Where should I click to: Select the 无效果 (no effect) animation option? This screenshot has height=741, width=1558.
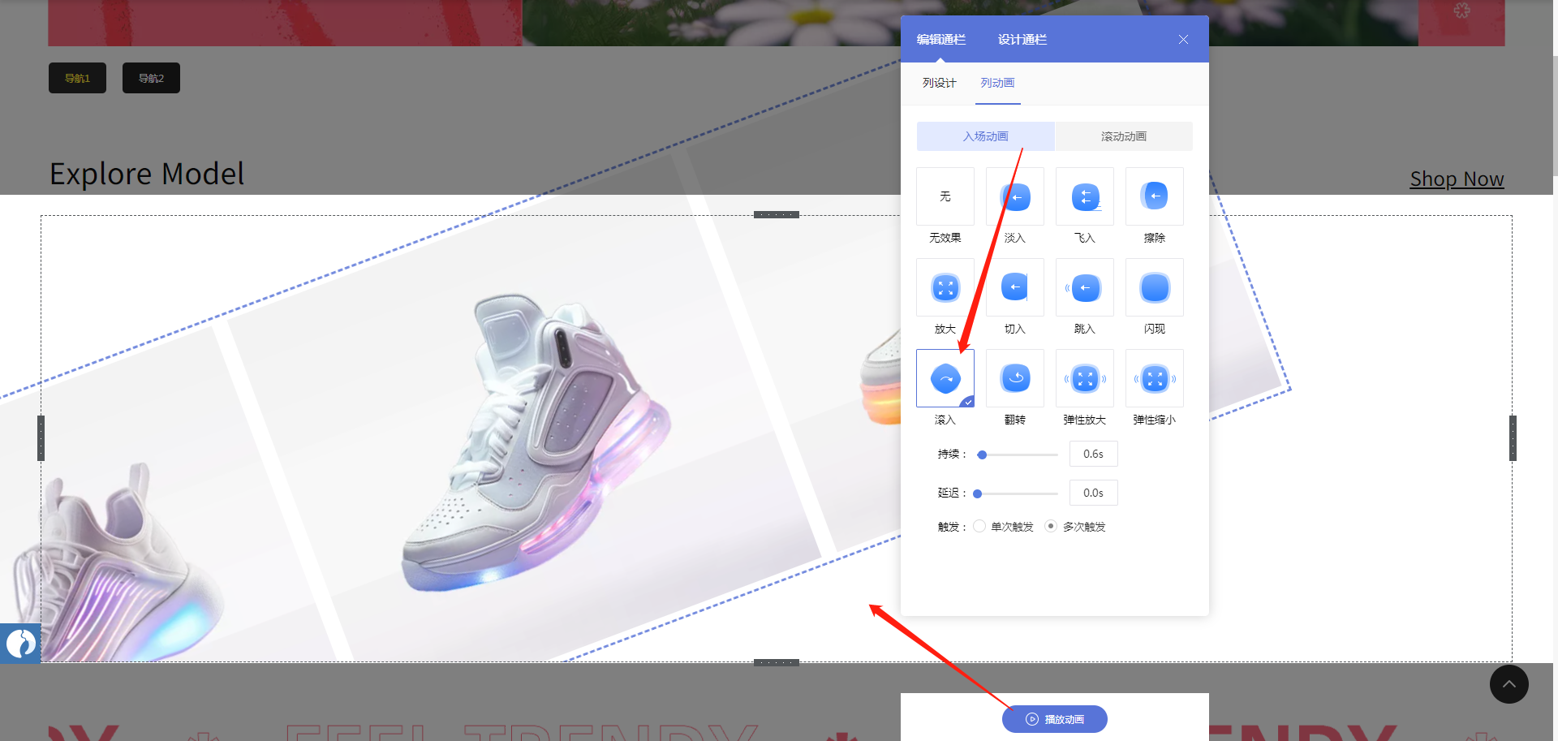[945, 196]
